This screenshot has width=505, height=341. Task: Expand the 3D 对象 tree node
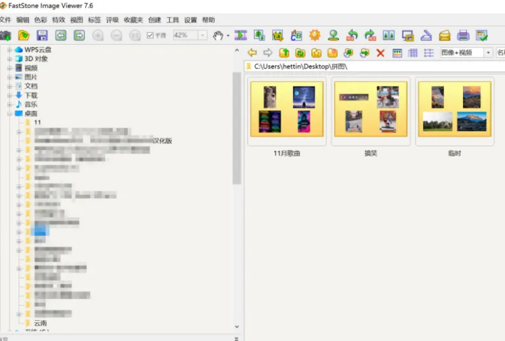click(x=9, y=59)
